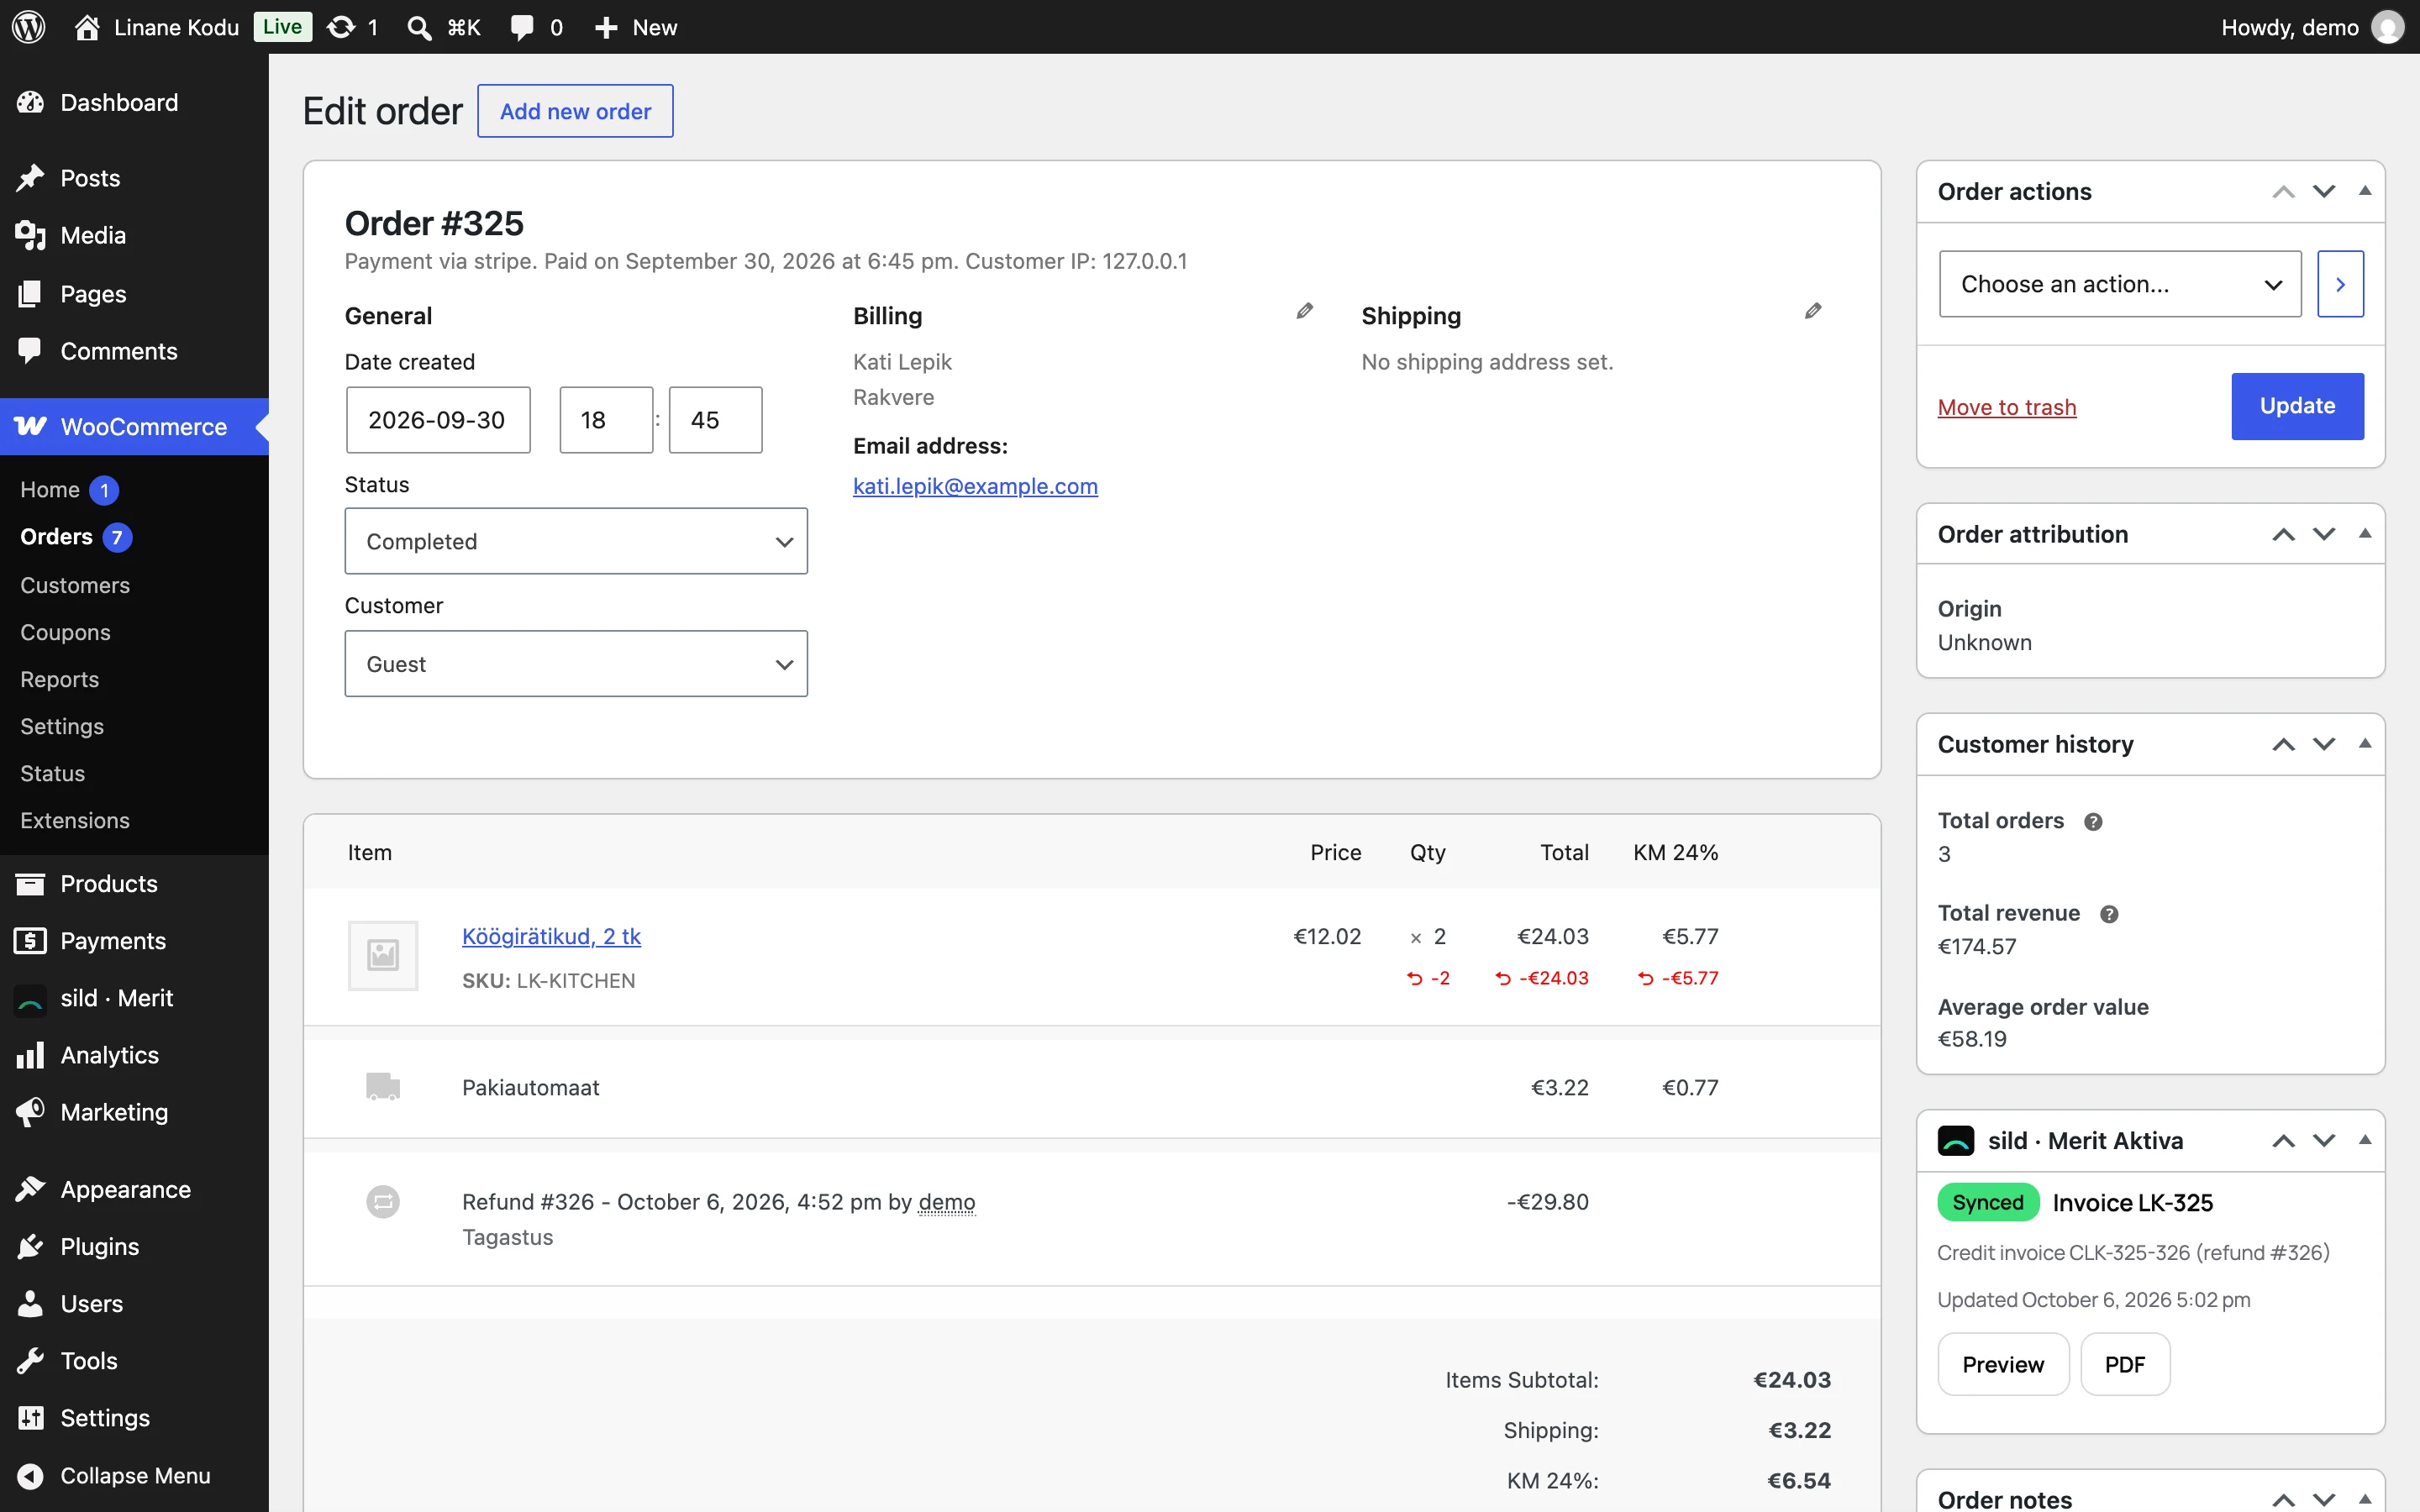Open the Status dropdown showing Completed

[x=576, y=541]
